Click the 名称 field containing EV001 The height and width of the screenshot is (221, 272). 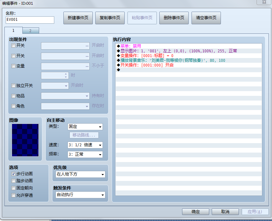tap(30, 20)
